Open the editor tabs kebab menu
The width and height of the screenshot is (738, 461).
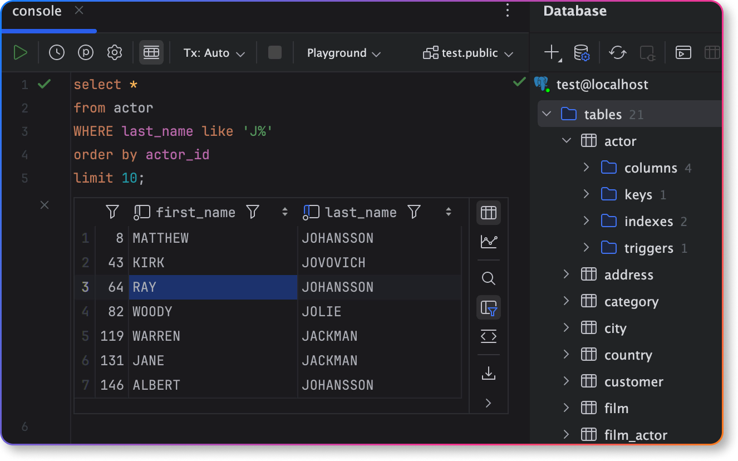click(x=507, y=11)
